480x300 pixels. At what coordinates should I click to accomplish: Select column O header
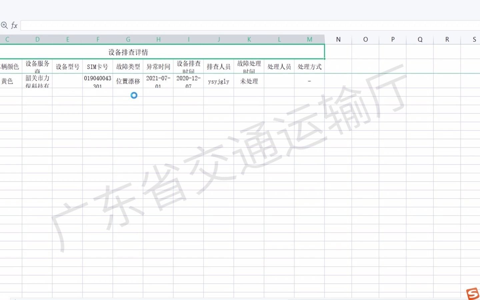coord(366,39)
